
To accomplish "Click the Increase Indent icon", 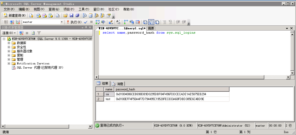I will (x=184, y=22).
